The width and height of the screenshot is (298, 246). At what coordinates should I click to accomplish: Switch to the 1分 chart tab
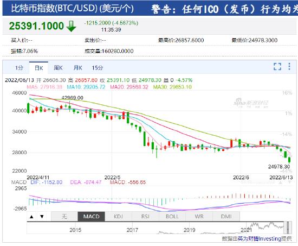pos(19,68)
